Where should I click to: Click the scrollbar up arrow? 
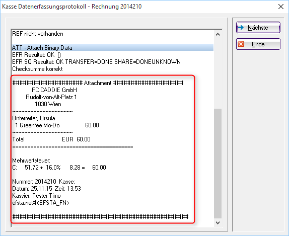pyautogui.click(x=218, y=34)
